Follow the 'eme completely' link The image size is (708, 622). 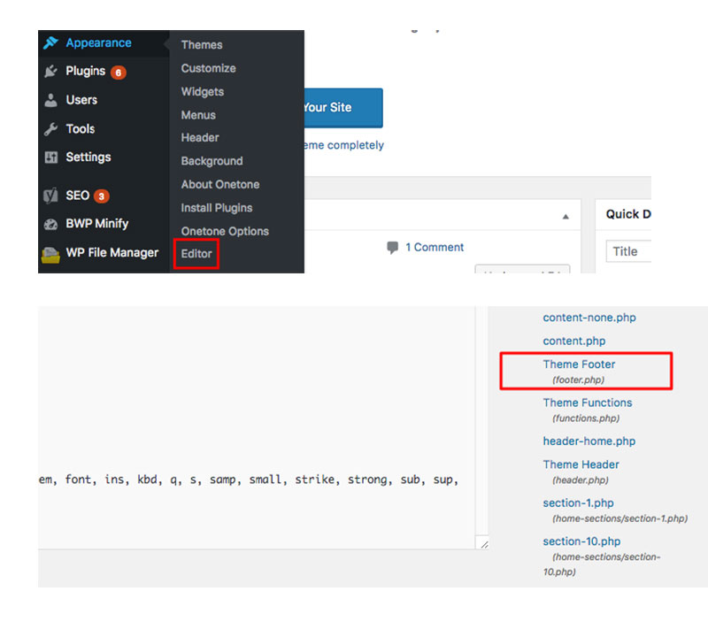click(x=343, y=145)
